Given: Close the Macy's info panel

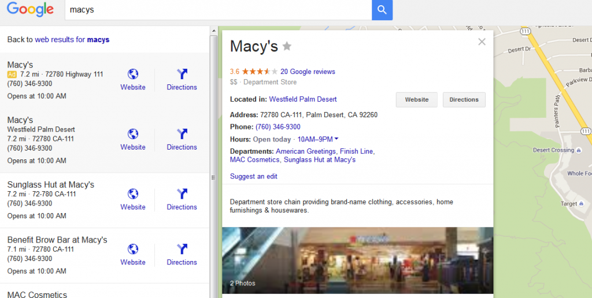Looking at the screenshot, I should (x=482, y=42).
